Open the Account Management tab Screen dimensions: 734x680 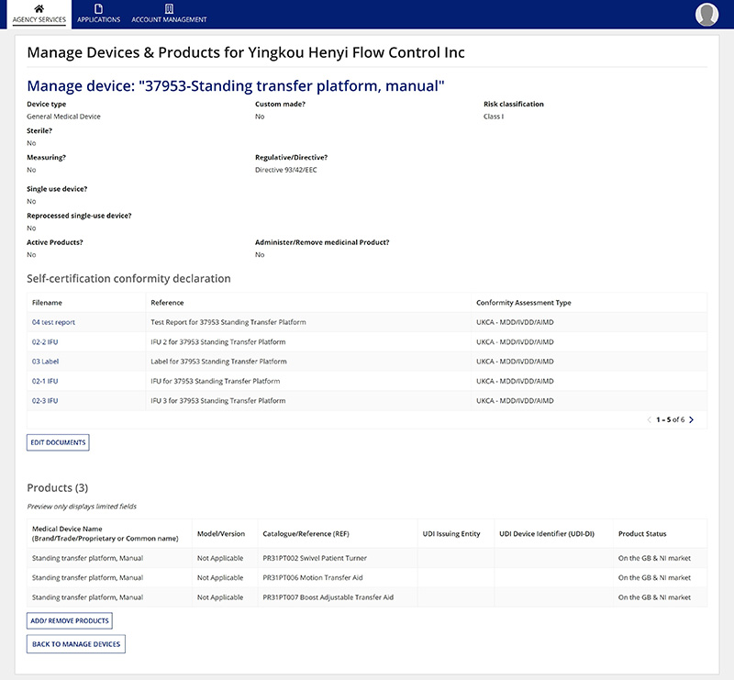click(169, 19)
